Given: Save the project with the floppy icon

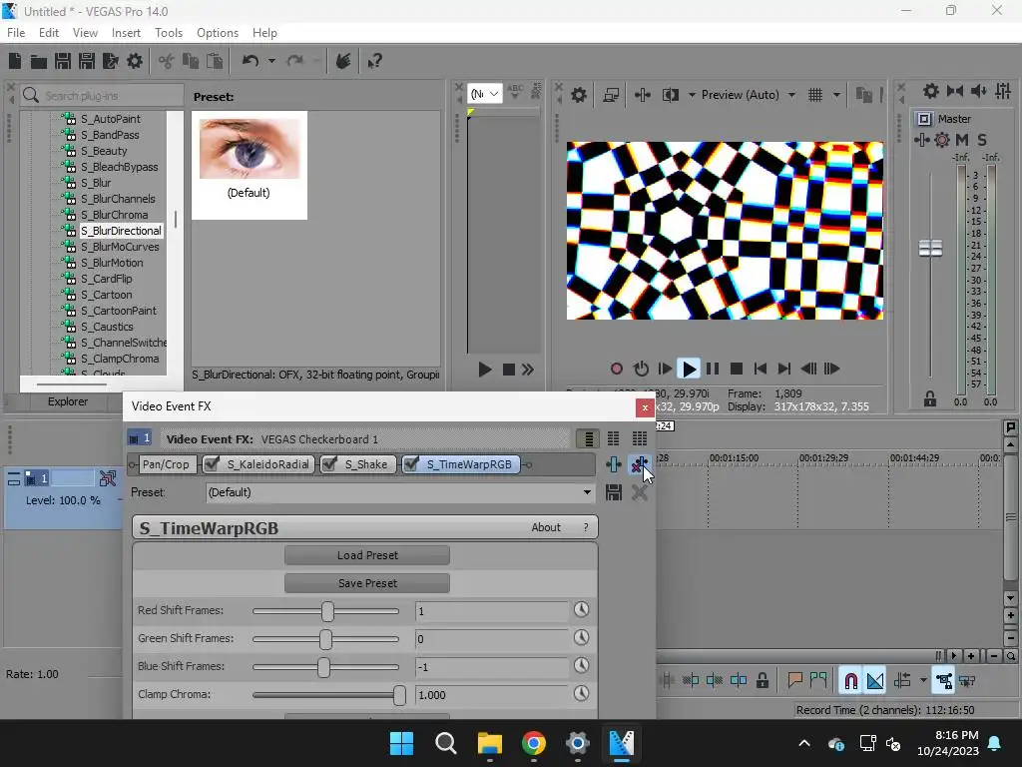Looking at the screenshot, I should 63,61.
